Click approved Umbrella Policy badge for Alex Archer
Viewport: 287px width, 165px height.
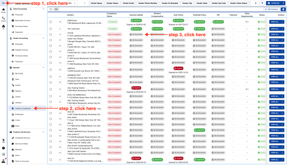click(200, 130)
